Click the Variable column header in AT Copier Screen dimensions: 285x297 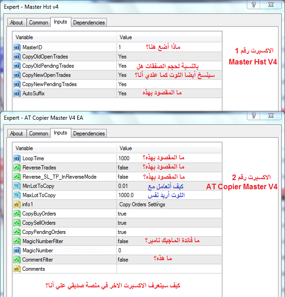click(x=64, y=149)
